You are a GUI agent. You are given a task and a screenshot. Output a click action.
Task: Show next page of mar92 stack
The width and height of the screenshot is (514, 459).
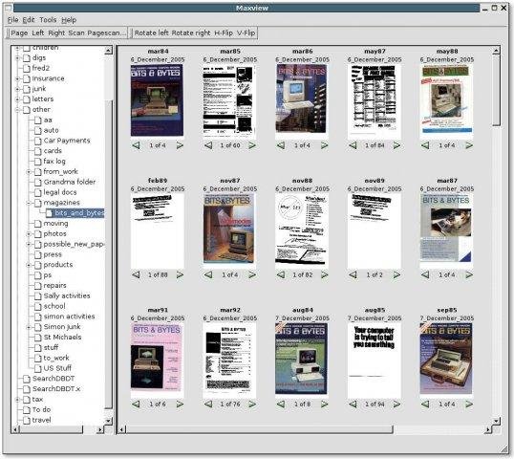[252, 404]
